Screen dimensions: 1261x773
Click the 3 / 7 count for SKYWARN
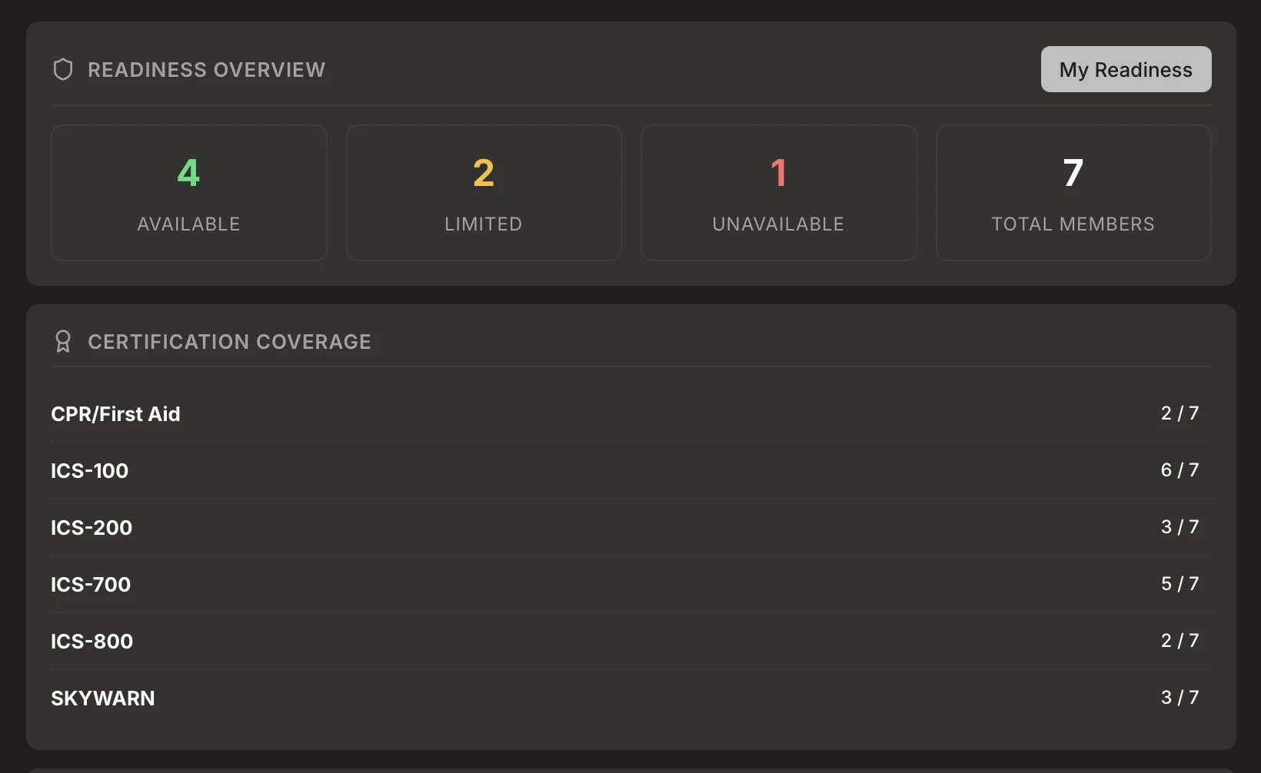tap(1180, 698)
